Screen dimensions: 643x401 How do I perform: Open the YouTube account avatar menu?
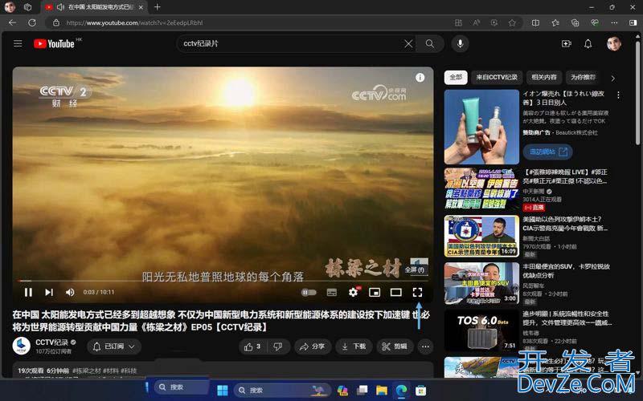[614, 43]
